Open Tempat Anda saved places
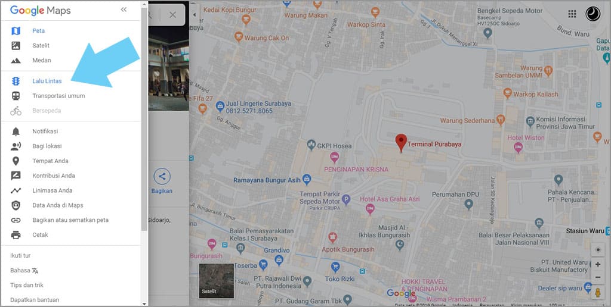This screenshot has height=307, width=611. point(50,161)
